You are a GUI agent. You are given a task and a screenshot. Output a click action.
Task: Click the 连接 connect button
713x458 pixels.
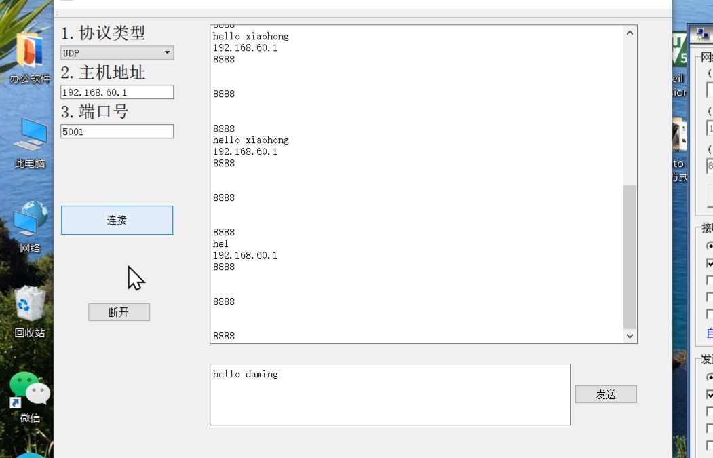117,220
